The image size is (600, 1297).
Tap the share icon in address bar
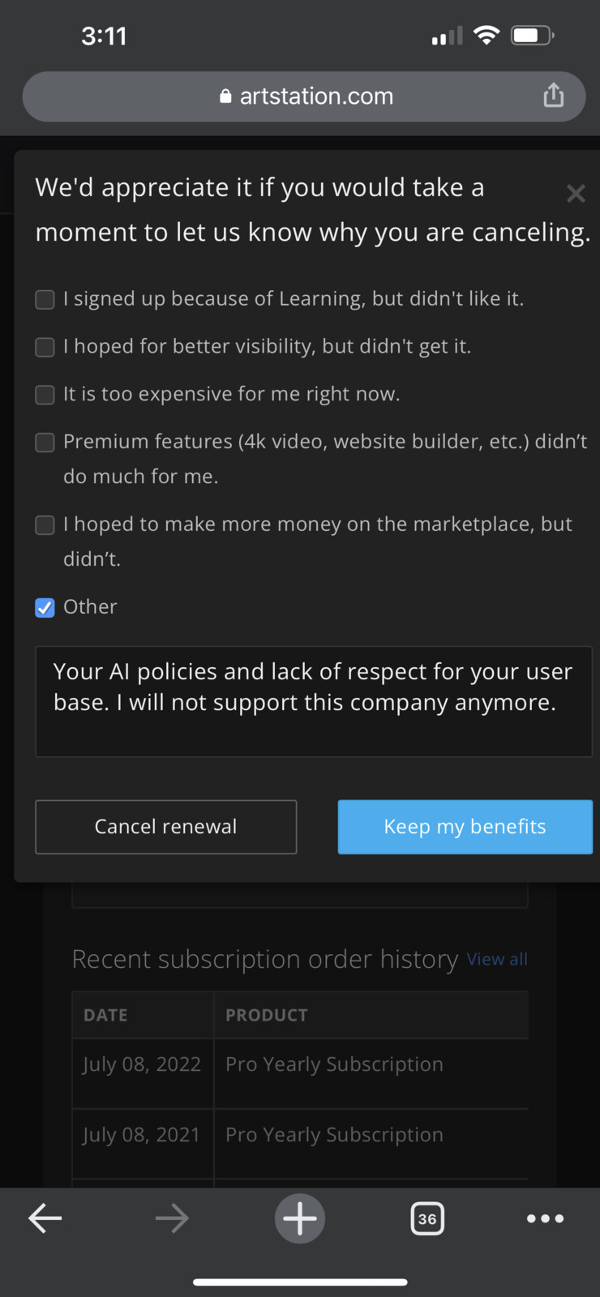coord(553,95)
